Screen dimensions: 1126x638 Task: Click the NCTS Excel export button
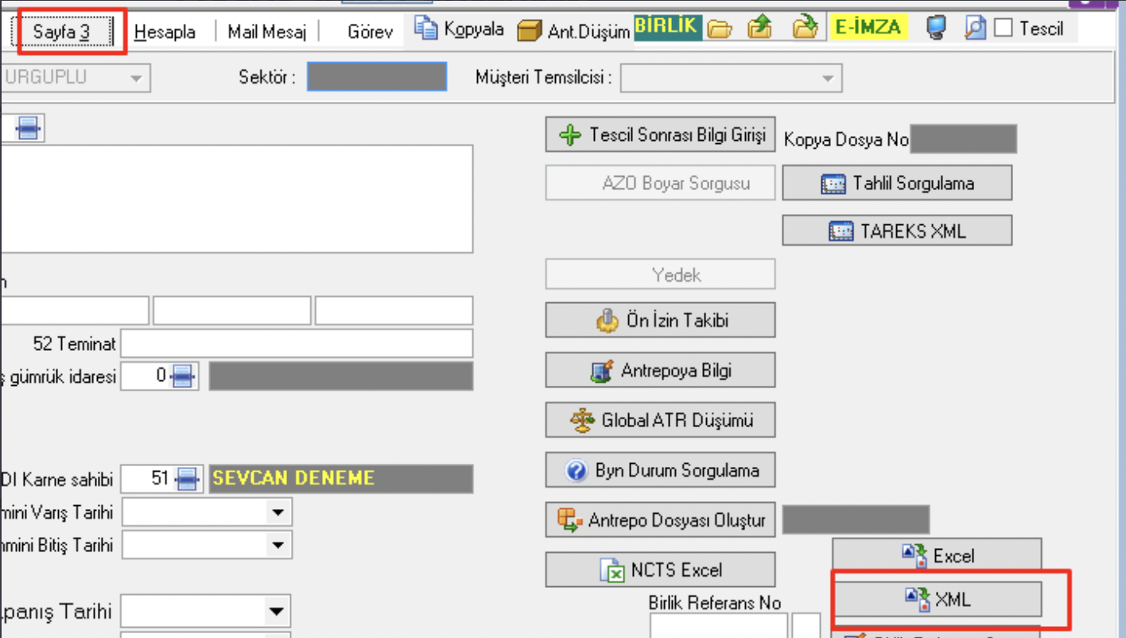tap(660, 569)
